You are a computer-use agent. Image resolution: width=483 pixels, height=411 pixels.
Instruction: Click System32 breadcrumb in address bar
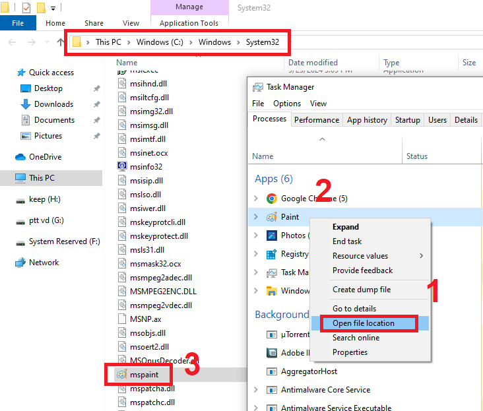tap(263, 42)
